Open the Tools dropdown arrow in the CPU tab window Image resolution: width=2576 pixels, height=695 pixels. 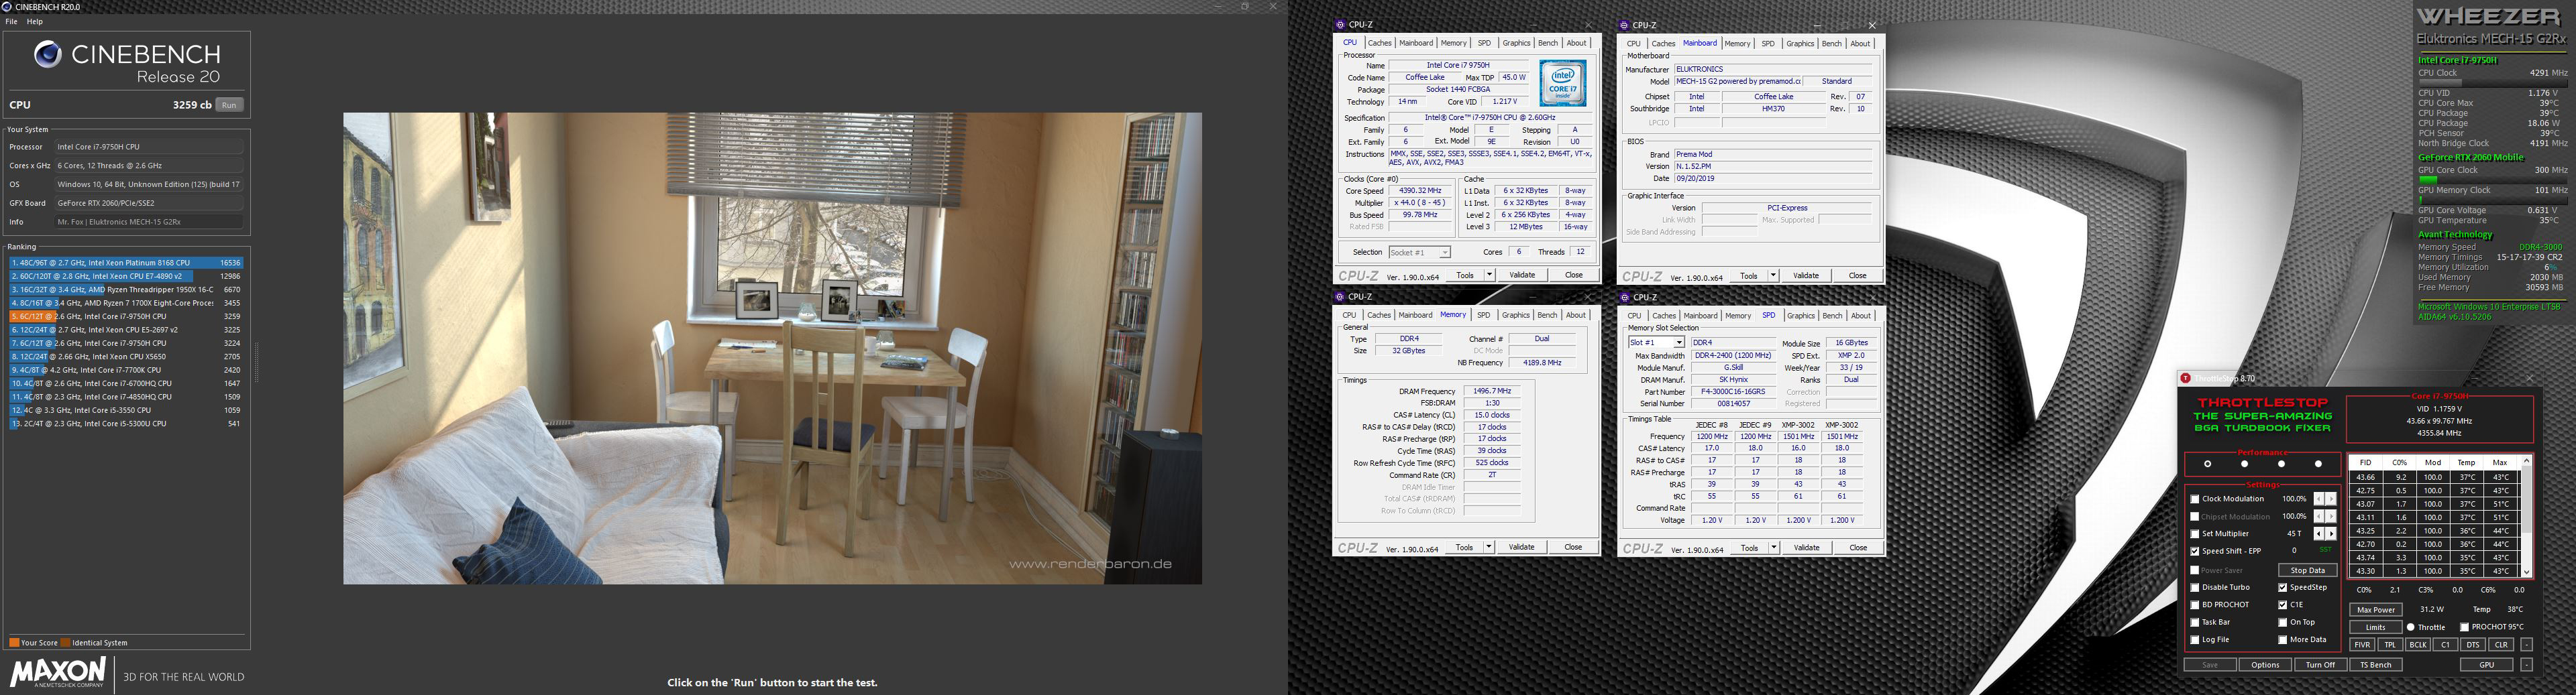(1489, 275)
